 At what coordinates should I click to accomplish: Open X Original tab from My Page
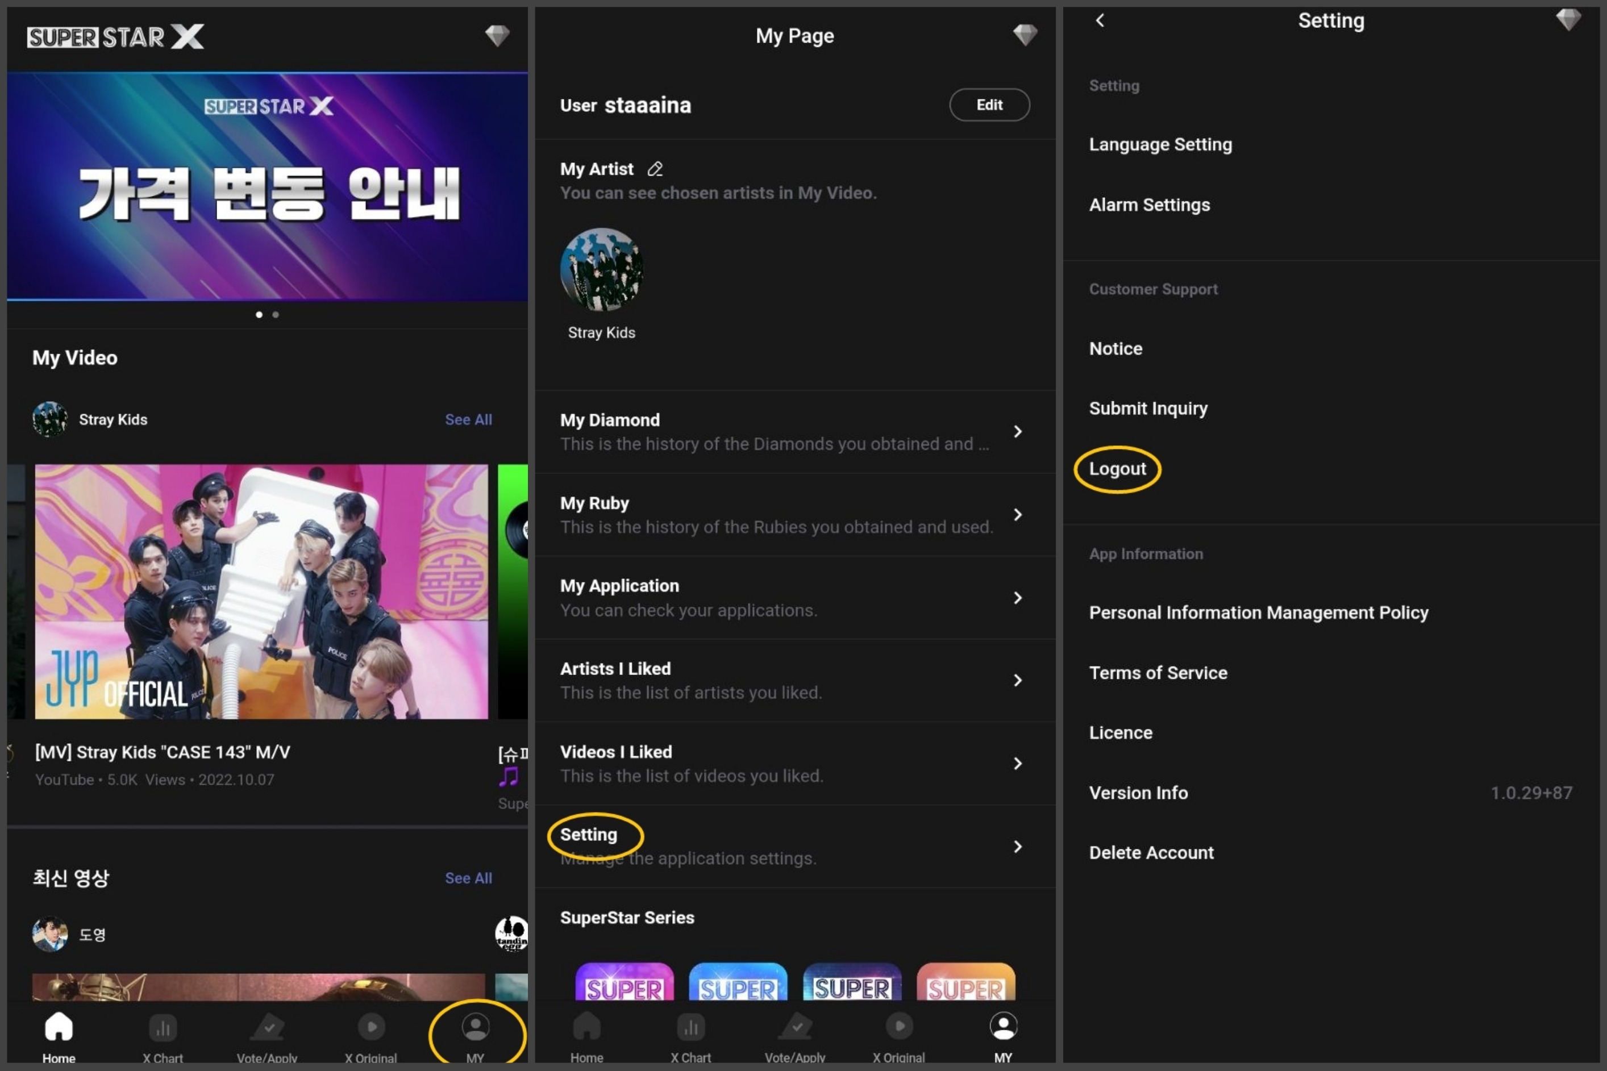[x=899, y=1036]
